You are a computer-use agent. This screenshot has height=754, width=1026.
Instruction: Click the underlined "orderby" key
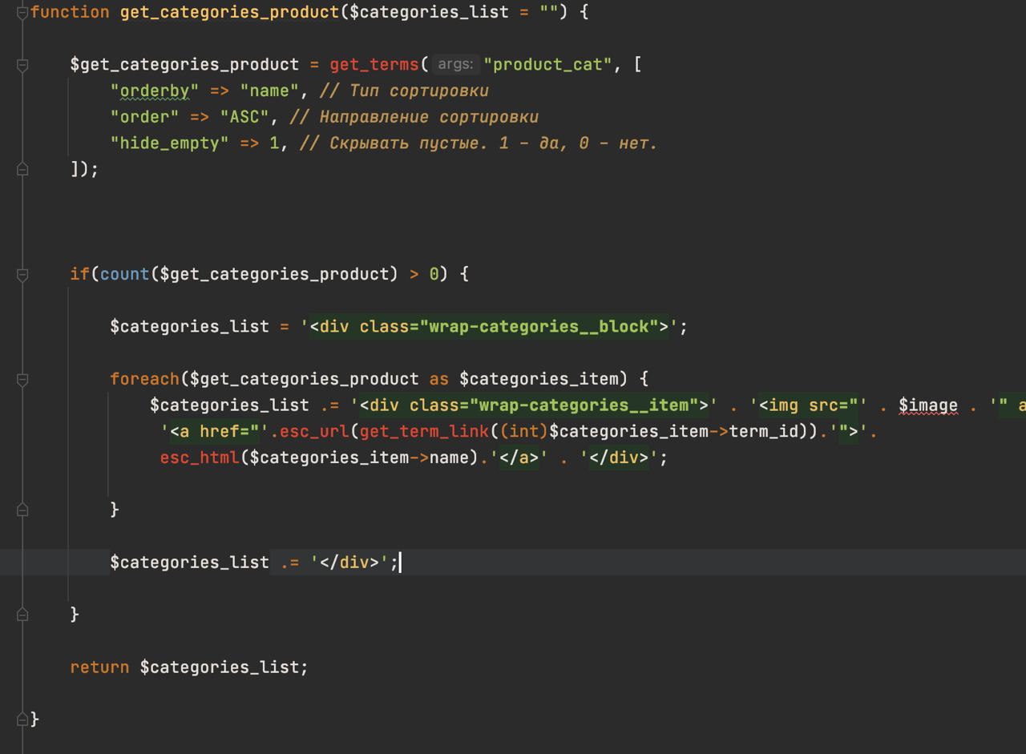[x=155, y=91]
